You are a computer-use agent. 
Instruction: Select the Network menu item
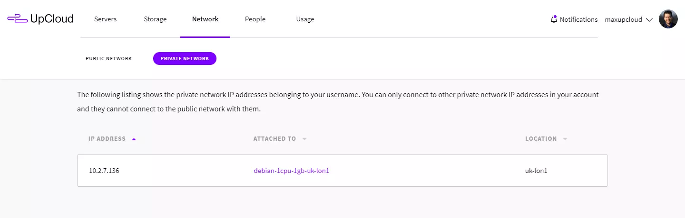(x=205, y=19)
